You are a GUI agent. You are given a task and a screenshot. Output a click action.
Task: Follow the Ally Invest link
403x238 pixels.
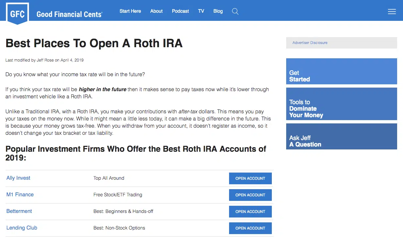coord(18,178)
